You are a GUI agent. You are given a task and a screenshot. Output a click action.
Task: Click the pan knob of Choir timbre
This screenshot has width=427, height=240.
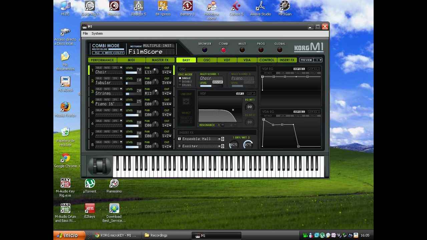point(155,71)
